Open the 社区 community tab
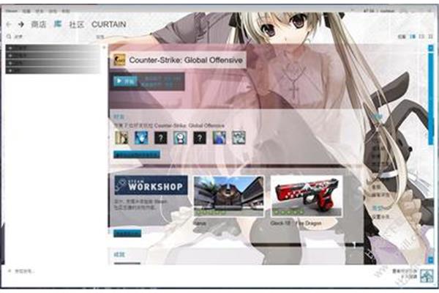Image resolution: width=439 pixels, height=293 pixels. [x=77, y=24]
